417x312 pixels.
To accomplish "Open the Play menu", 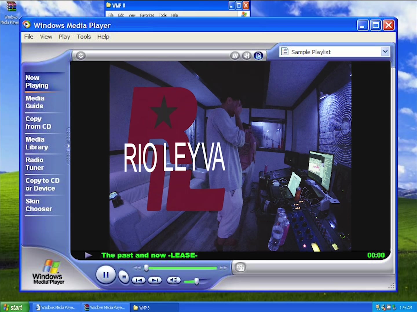I will tap(64, 37).
